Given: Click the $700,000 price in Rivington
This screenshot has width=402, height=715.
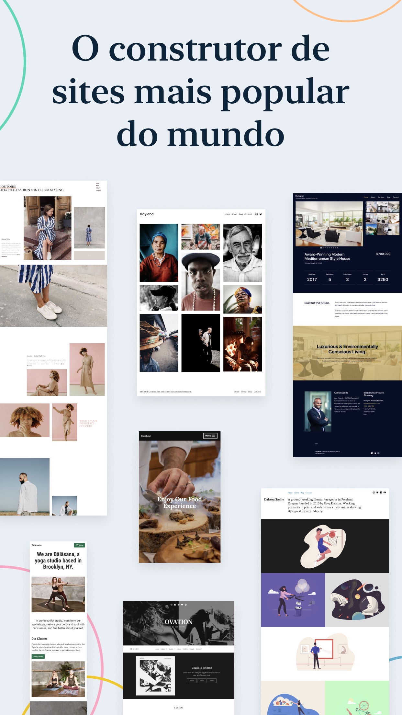Looking at the screenshot, I should pos(383,254).
